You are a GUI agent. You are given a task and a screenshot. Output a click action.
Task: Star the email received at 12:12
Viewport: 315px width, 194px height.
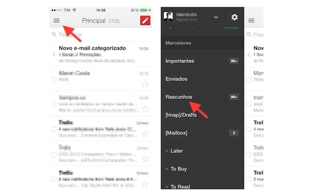(x=145, y=84)
